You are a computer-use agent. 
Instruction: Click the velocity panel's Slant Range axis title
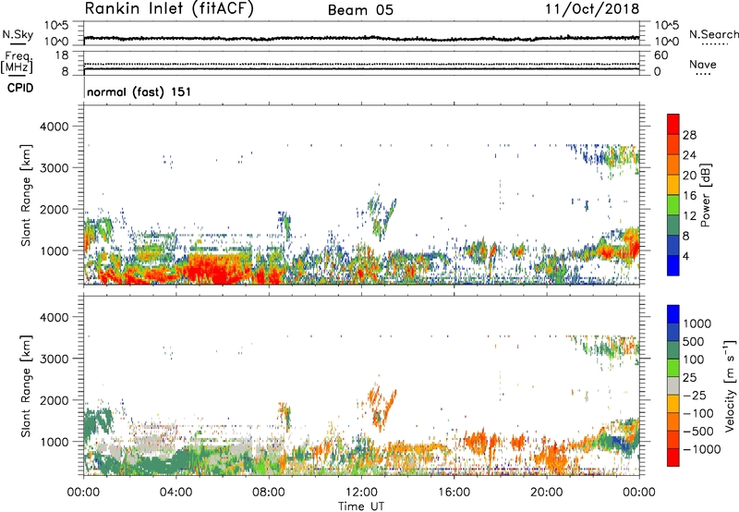tap(26, 385)
